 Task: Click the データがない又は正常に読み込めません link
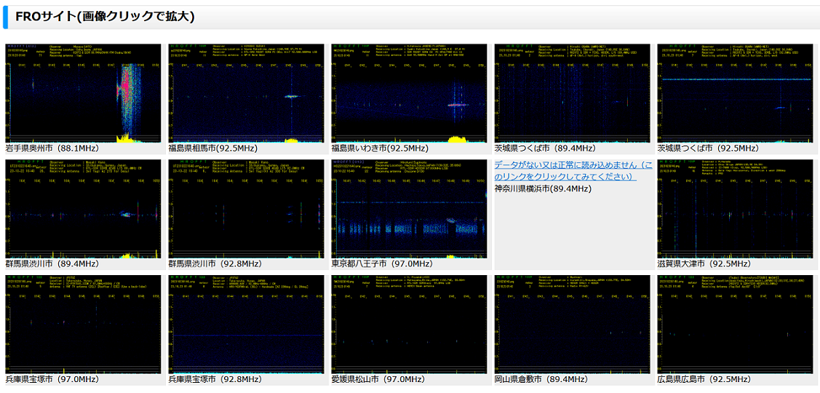pyautogui.click(x=573, y=170)
